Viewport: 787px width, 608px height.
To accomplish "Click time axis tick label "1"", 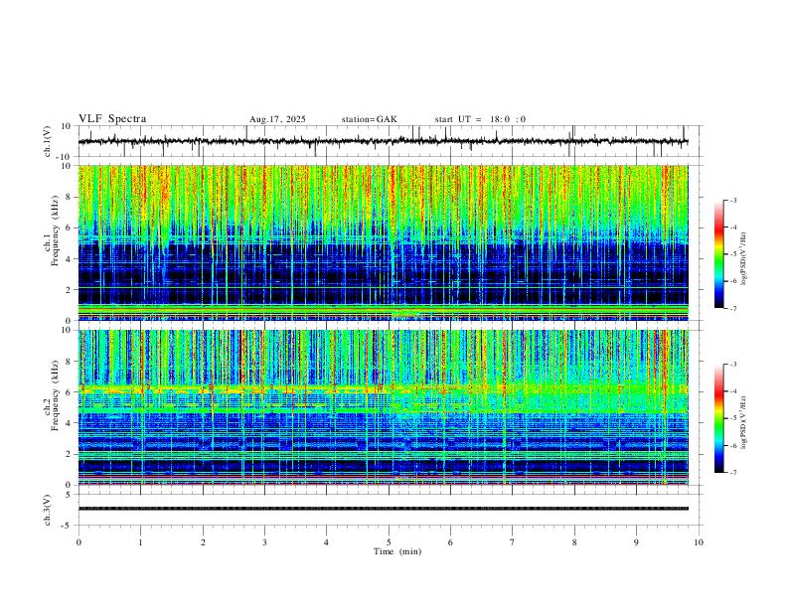I will 140,542.
